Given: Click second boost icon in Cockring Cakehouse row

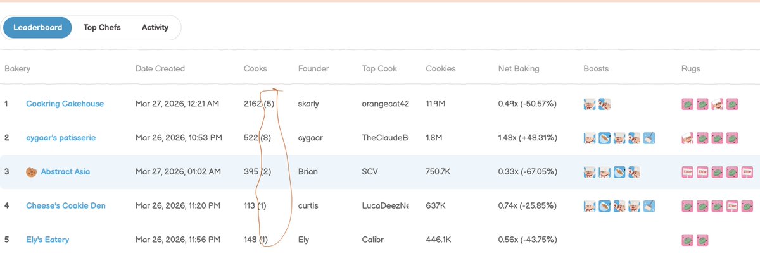Looking at the screenshot, I should 604,104.
